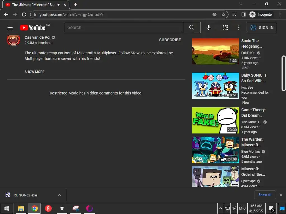Click the Chrome taskbar icon
The image size is (286, 214).
(x=34, y=208)
